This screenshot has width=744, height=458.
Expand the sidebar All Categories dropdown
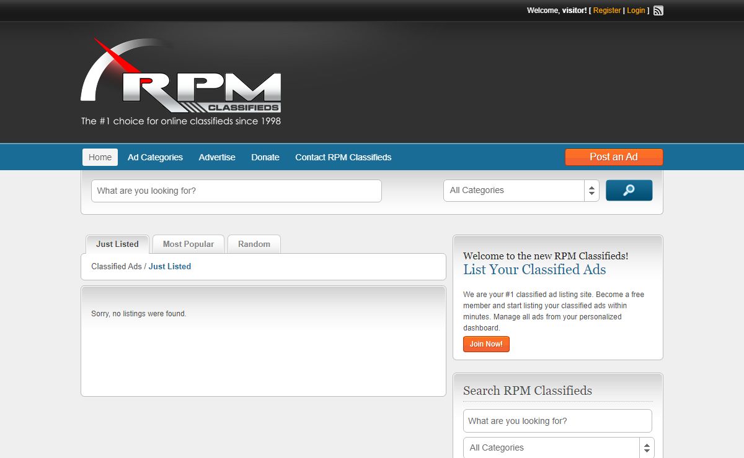pos(558,447)
